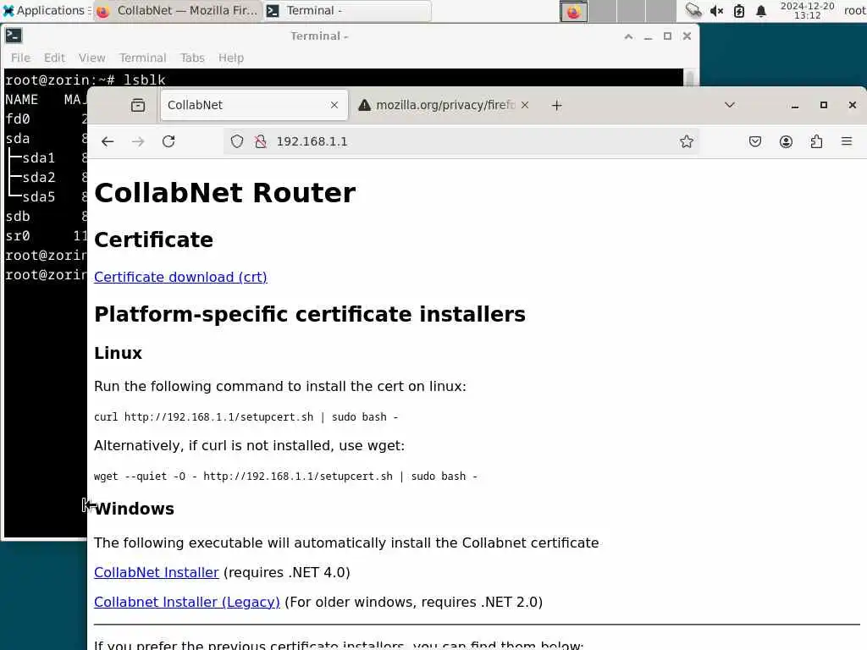Open the Extensions puzzle icon
The height and width of the screenshot is (650, 867).
pos(816,141)
